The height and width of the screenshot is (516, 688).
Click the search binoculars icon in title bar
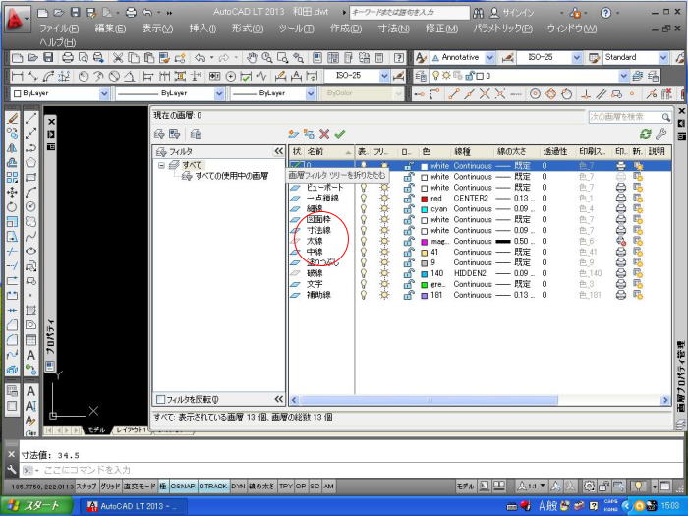point(478,13)
